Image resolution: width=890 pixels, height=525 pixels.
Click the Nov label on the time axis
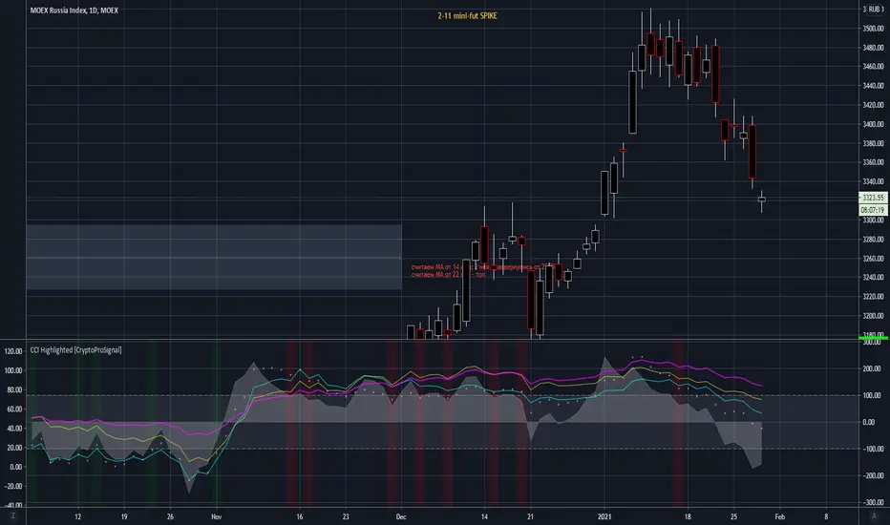click(216, 517)
